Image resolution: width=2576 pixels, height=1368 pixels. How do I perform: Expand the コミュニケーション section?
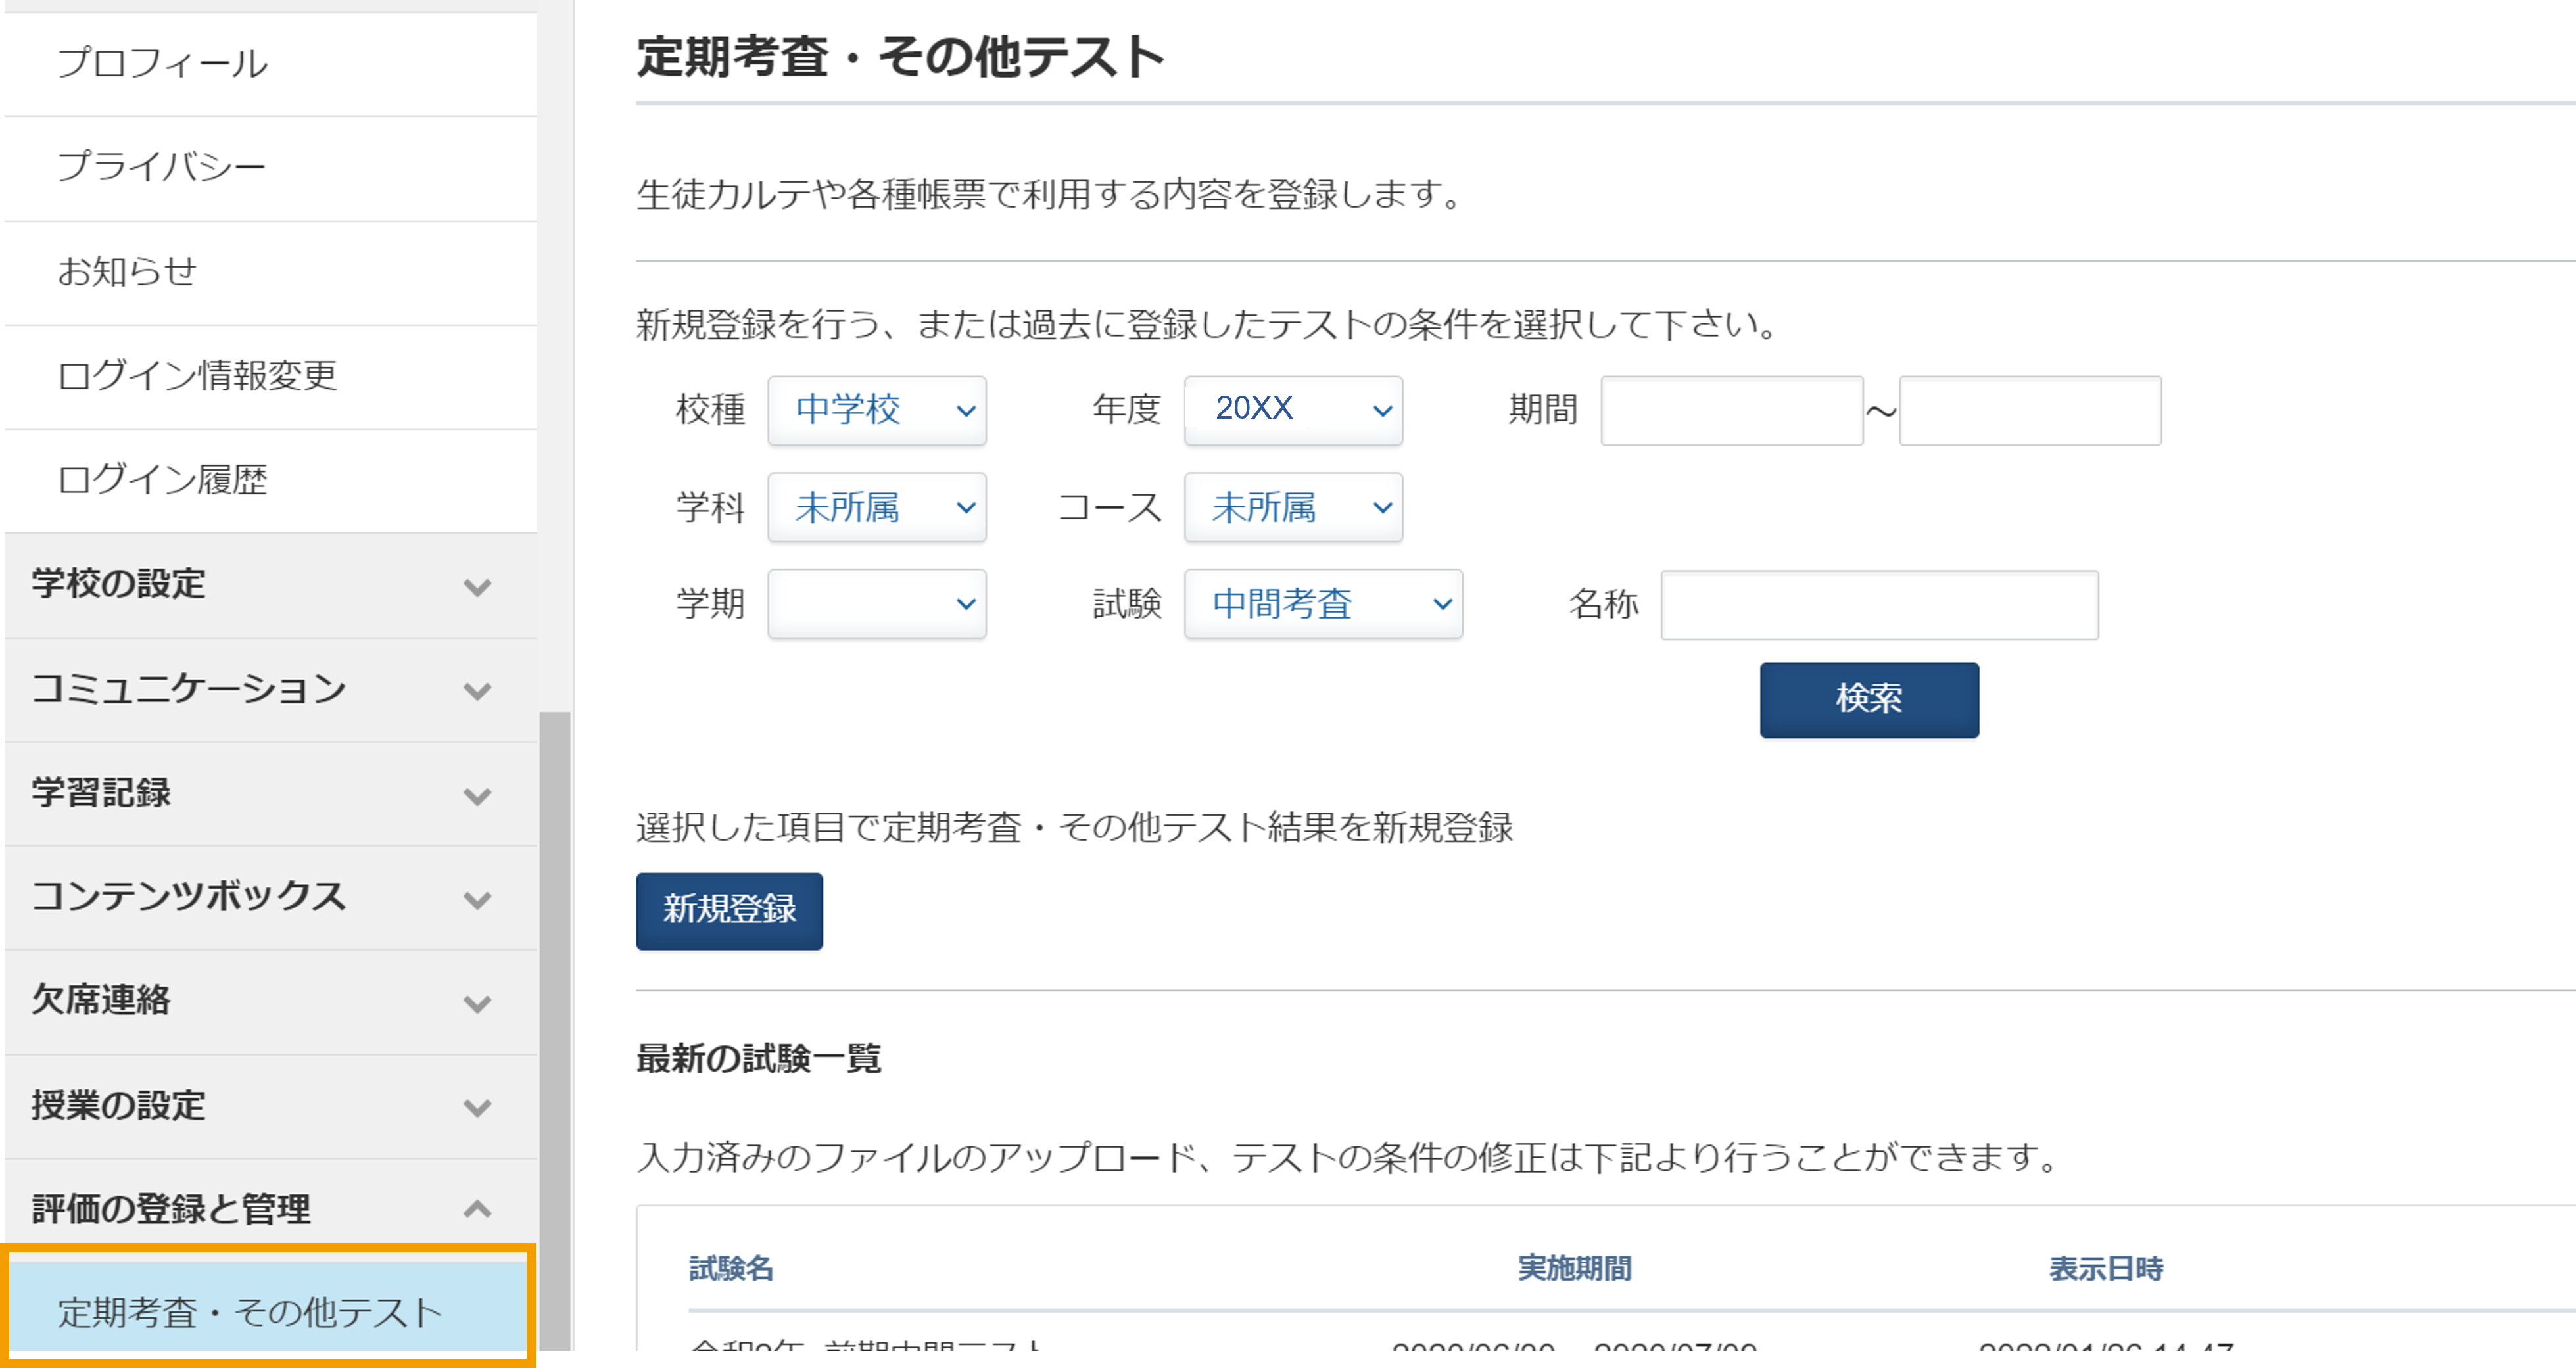tap(270, 690)
